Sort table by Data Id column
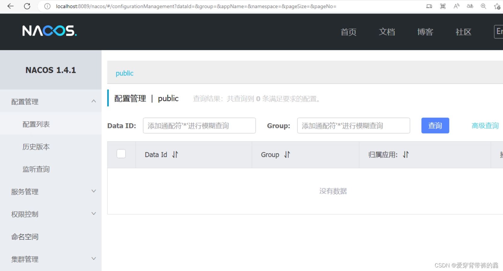This screenshot has width=503, height=271. 175,155
